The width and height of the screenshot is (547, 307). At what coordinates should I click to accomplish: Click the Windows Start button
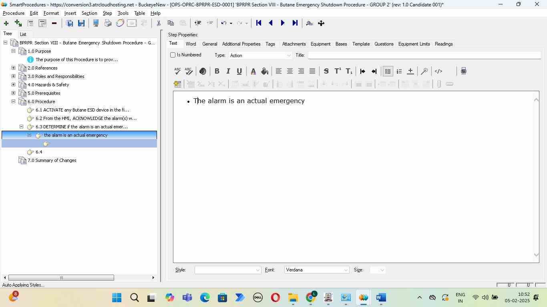[x=117, y=298]
